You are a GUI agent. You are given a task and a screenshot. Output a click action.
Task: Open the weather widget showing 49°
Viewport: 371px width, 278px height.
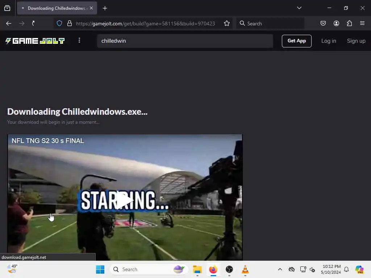[12, 269]
